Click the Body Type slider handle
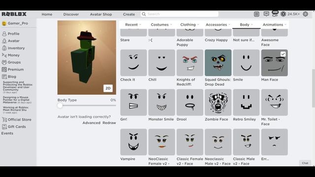Image resolution: width=315 pixels, height=177 pixels. [60, 106]
